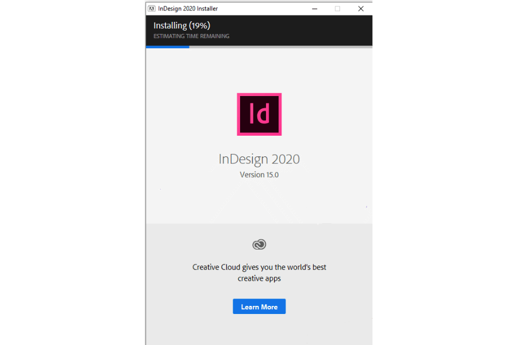Click the pink InDesign Id logo
This screenshot has width=517, height=345.
pyautogui.click(x=259, y=114)
